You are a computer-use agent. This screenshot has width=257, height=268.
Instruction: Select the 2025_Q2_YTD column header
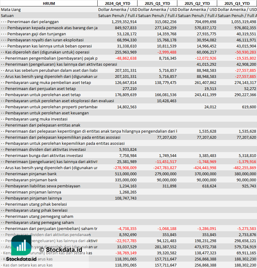197,3
